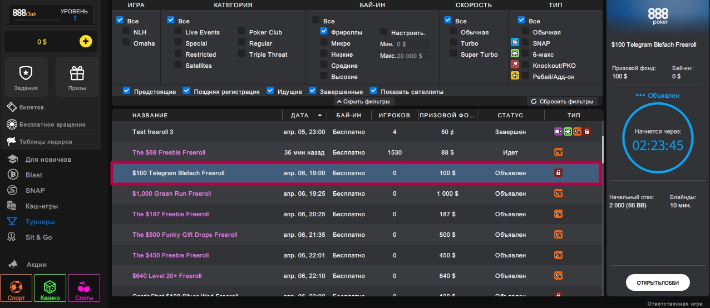
Task: Click ST icon in $1,000 Green Run row
Action: [558, 193]
